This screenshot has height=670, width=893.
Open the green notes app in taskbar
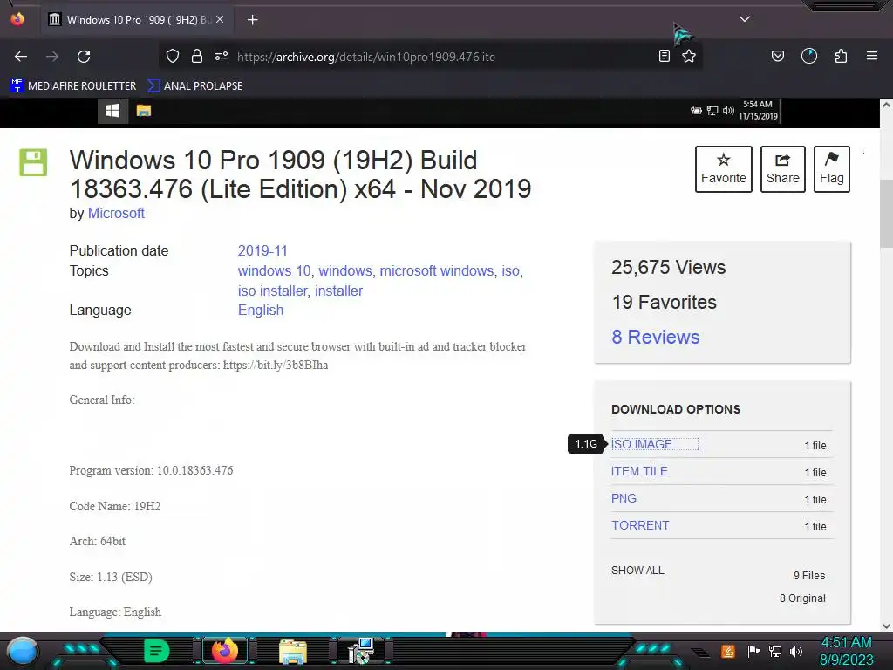[x=156, y=651]
